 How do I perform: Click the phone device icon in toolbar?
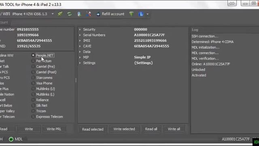[79, 14]
